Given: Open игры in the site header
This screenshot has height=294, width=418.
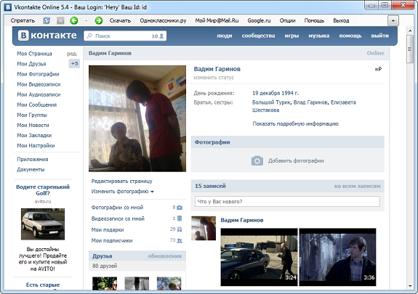Looking at the screenshot, I should 292,36.
